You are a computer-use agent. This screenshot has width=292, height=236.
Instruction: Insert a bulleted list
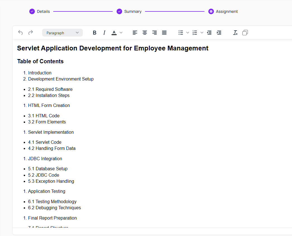pos(181,33)
